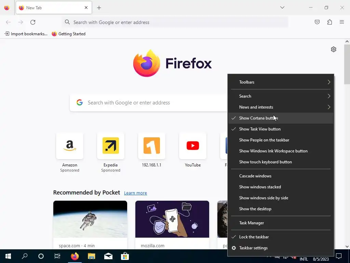Open the list all tabs dropdown arrow

pos(282,8)
